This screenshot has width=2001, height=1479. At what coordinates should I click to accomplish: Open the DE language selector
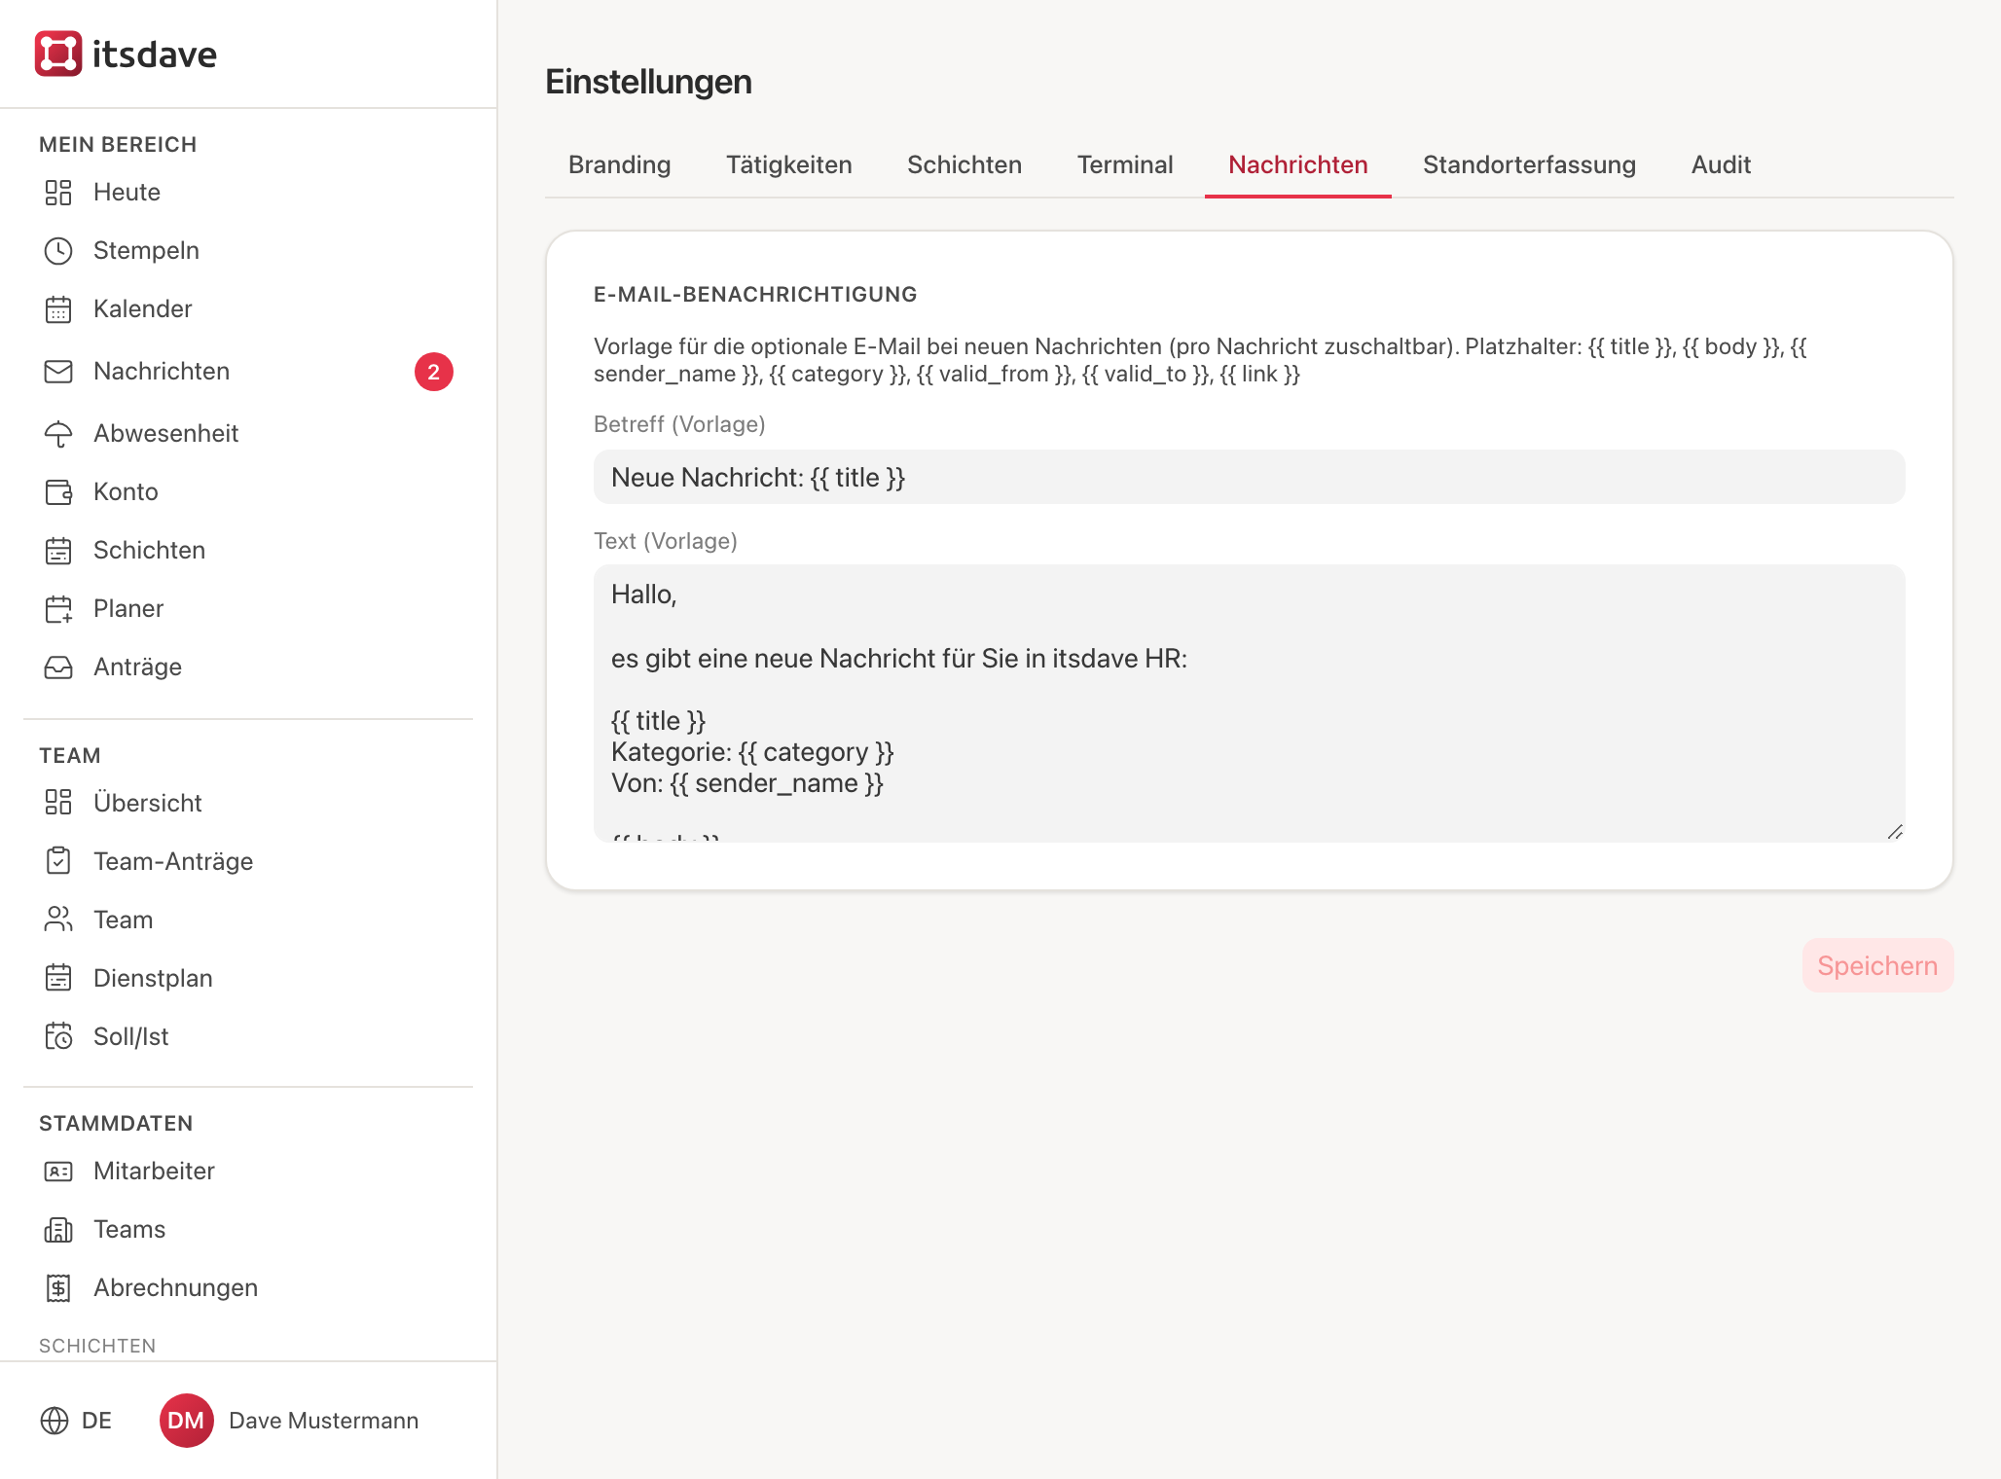(76, 1421)
